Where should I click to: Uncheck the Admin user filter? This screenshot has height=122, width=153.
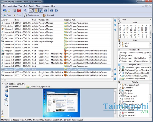tap(120, 43)
